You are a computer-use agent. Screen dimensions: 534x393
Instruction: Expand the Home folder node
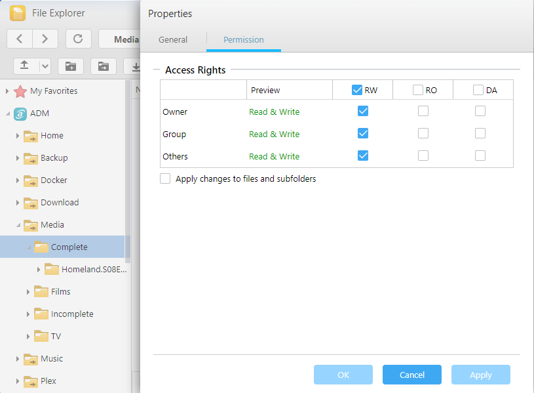(x=18, y=136)
